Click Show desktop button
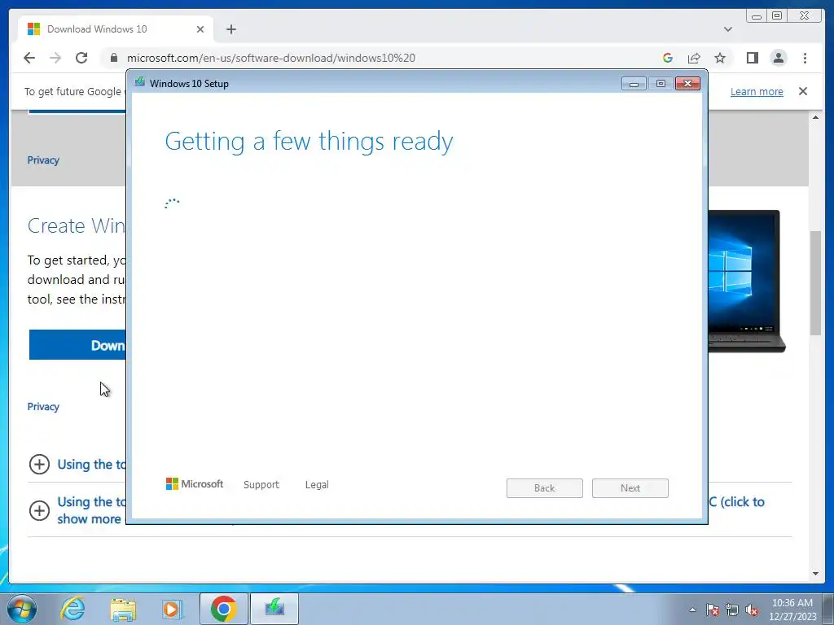 click(828, 609)
